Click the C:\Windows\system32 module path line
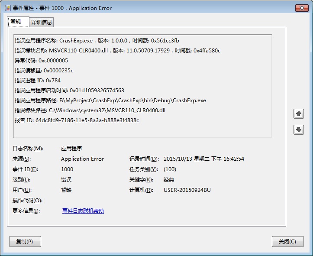This screenshot has width=313, height=256. point(90,110)
